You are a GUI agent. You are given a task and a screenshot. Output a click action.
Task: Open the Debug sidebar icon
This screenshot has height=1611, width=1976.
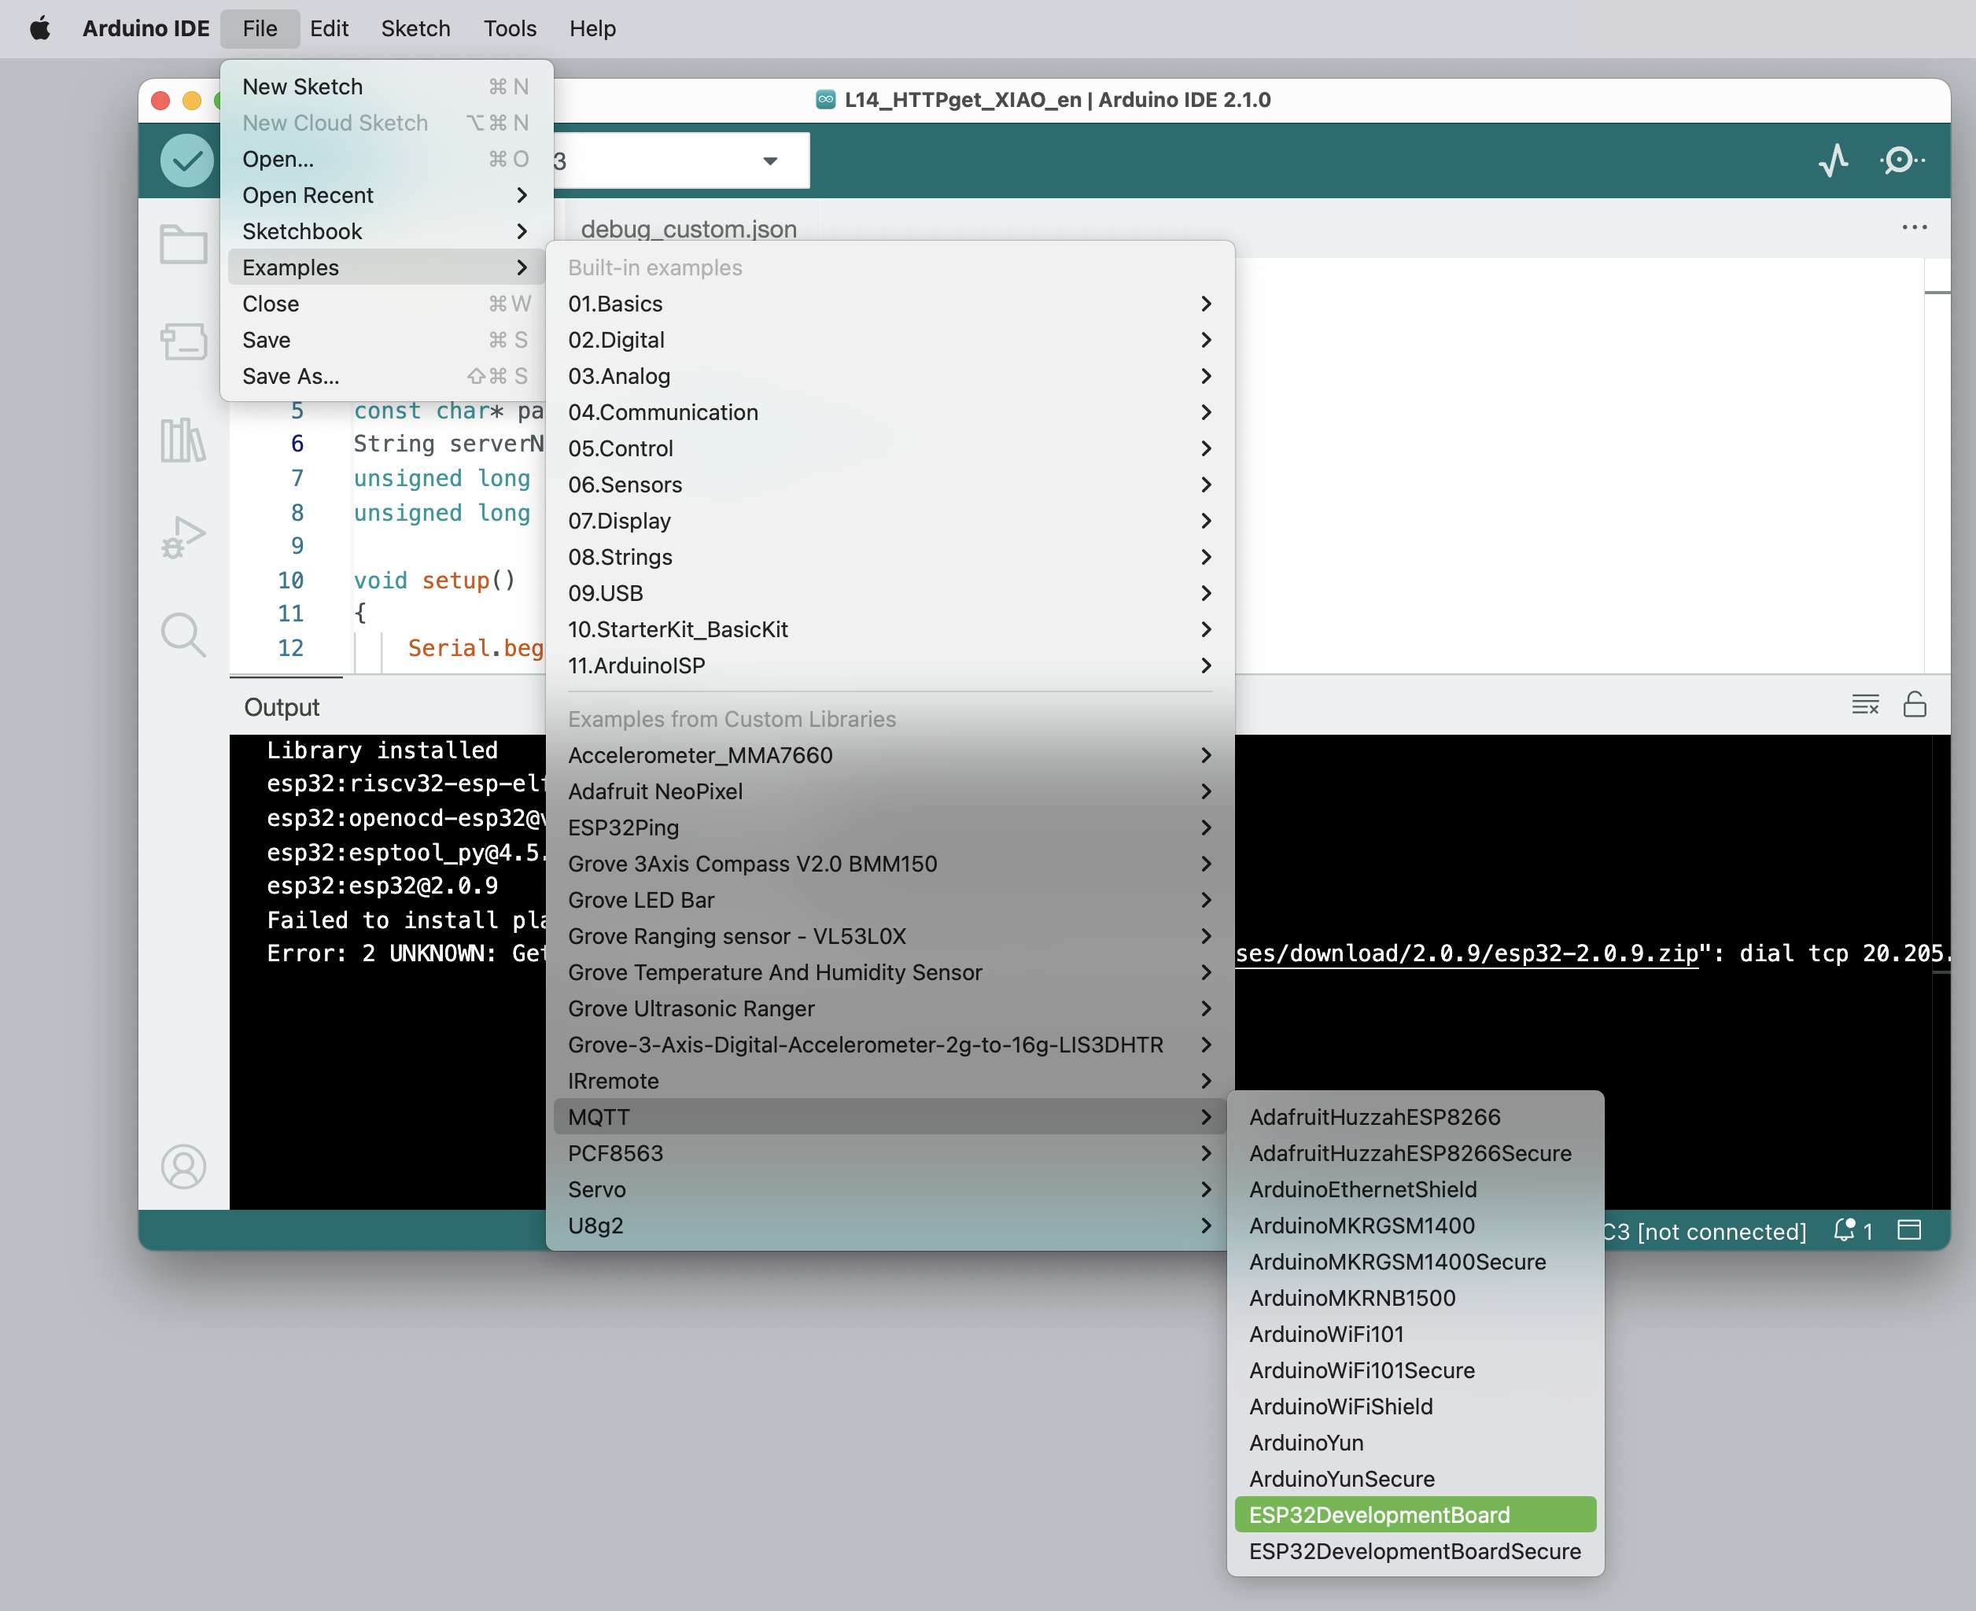184,537
